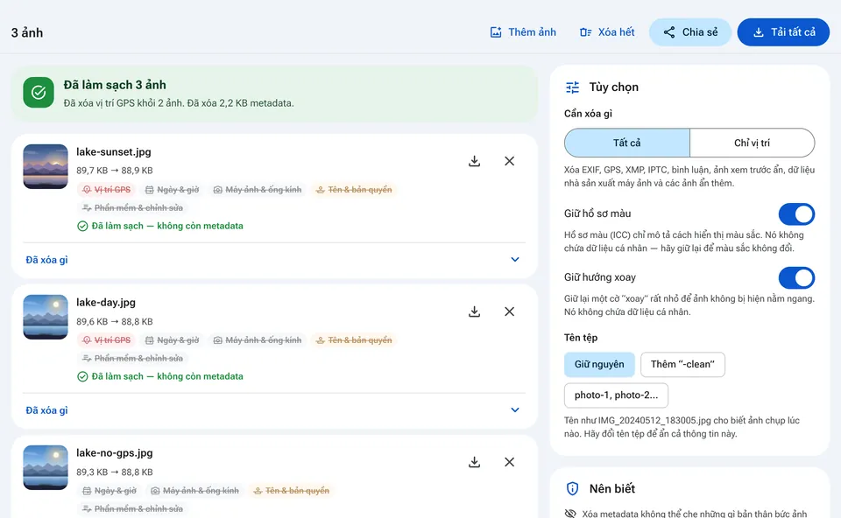841x518 pixels.
Task: Remove lake-sunset.jpg with its X icon
Action: tap(510, 161)
